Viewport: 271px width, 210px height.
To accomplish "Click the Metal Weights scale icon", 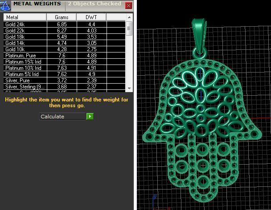I will pyautogui.click(x=5, y=5).
